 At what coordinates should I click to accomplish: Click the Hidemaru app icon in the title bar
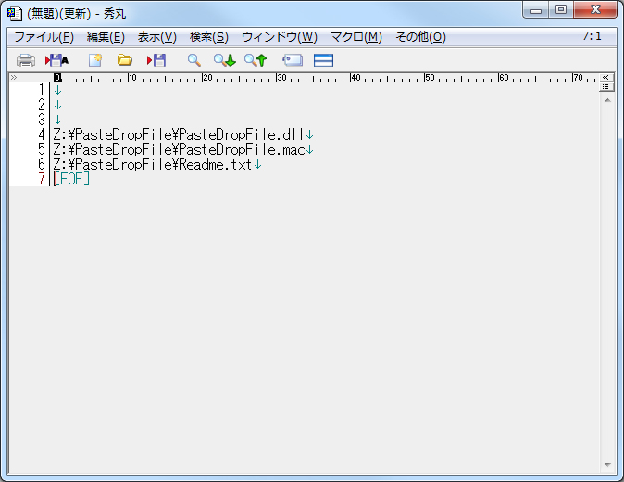tap(15, 14)
